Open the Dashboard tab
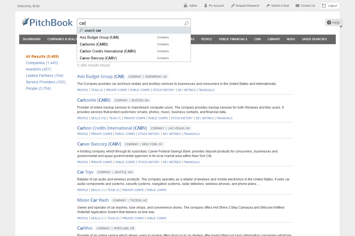355x236 pixels. point(32,39)
